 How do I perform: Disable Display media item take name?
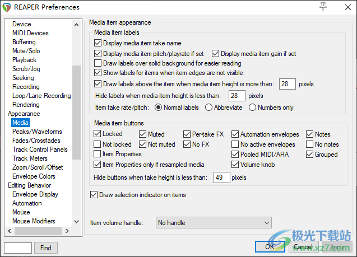[x=98, y=43]
